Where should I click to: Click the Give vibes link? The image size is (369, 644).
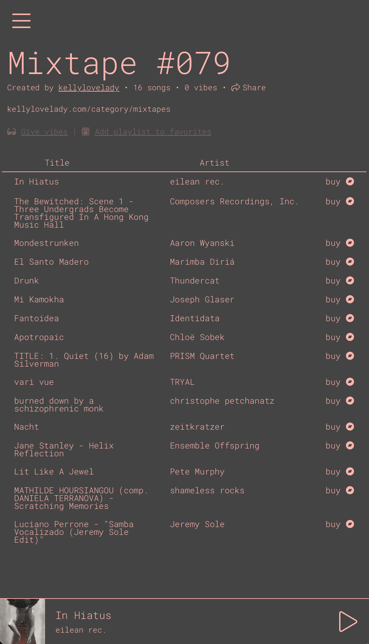click(x=44, y=132)
